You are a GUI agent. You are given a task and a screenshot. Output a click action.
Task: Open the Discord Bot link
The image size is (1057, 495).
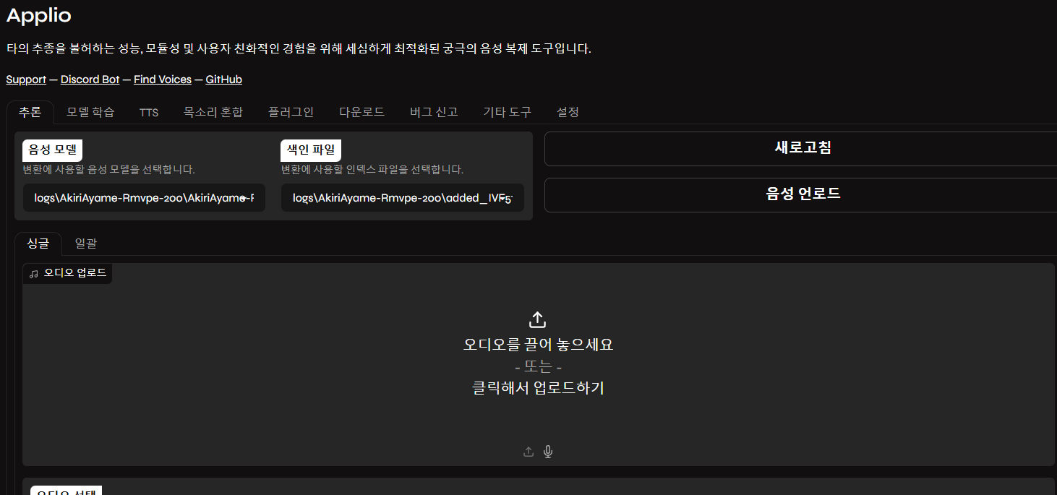click(90, 79)
